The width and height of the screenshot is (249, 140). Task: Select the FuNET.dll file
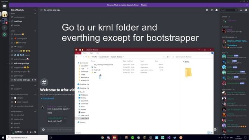96,70
